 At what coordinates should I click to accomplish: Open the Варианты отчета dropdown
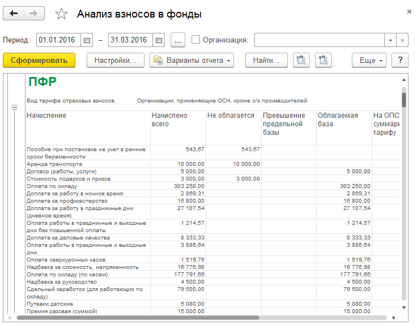[x=192, y=60]
